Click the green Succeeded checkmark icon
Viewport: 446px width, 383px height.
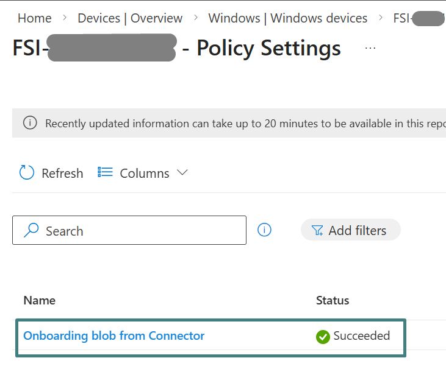click(323, 336)
